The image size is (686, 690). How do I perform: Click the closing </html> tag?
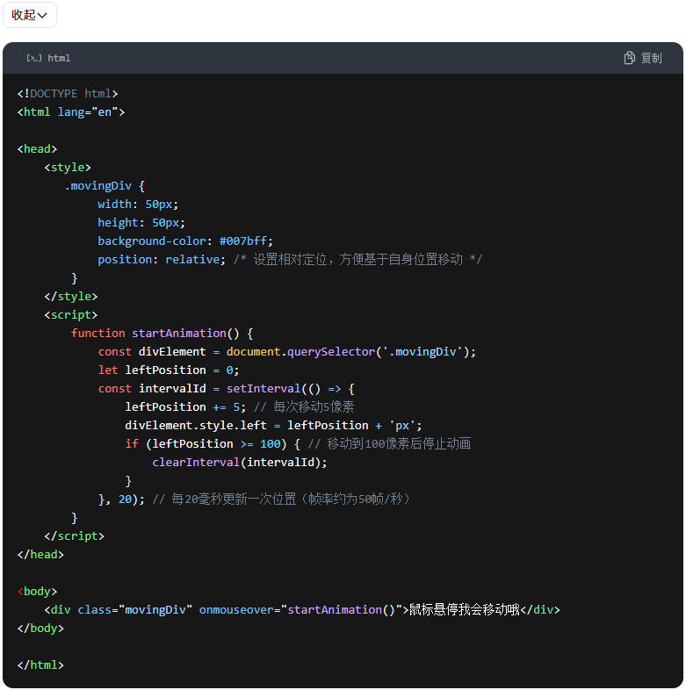tap(40, 665)
